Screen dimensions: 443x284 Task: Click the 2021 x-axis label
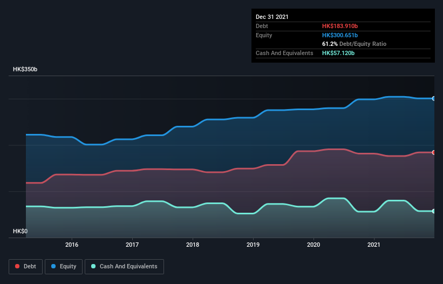pos(374,245)
